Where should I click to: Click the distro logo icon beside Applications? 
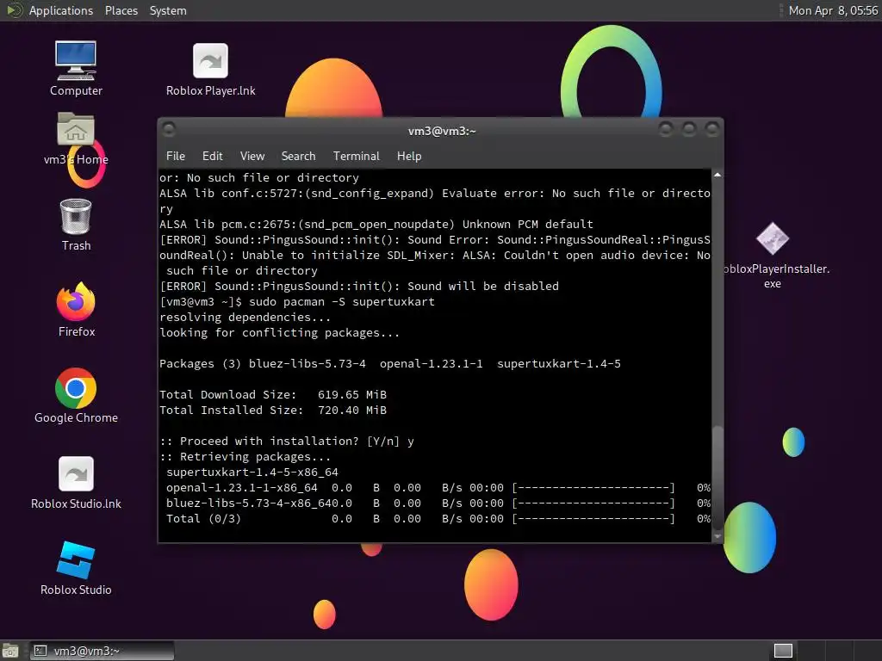[14, 10]
